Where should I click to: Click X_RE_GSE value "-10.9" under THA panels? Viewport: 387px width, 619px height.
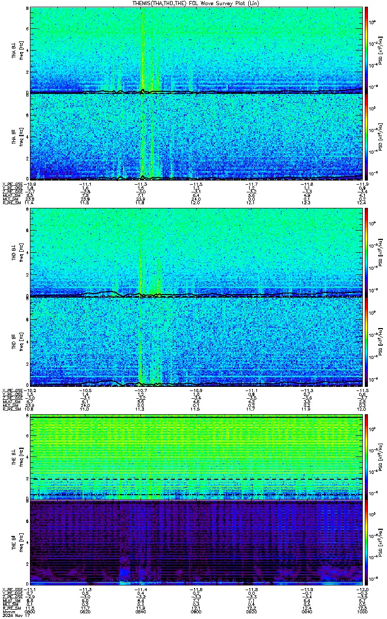[x=30, y=184]
